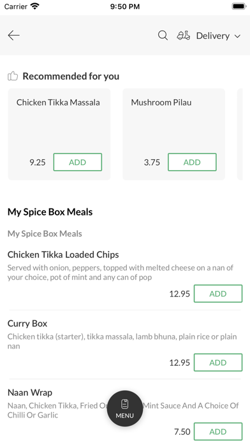Image resolution: width=250 pixels, height=445 pixels.
Task: Tap the battery status icon
Action: pos(239,6)
